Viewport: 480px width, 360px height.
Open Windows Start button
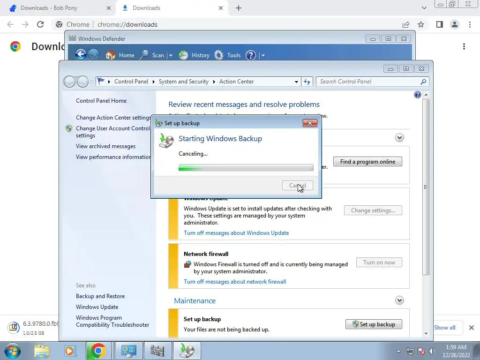pyautogui.click(x=12, y=351)
